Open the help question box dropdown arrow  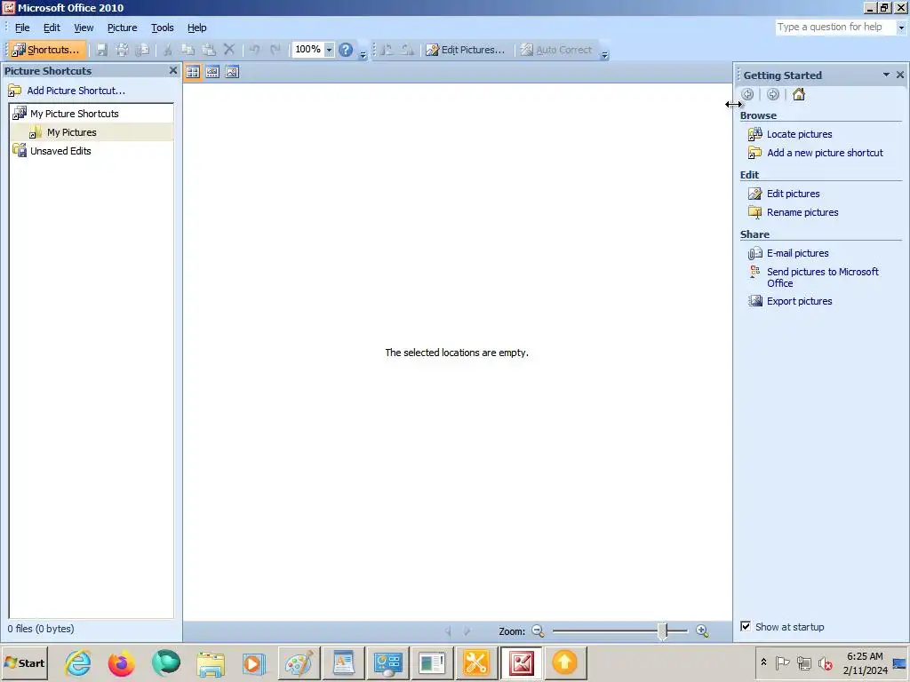[901, 28]
